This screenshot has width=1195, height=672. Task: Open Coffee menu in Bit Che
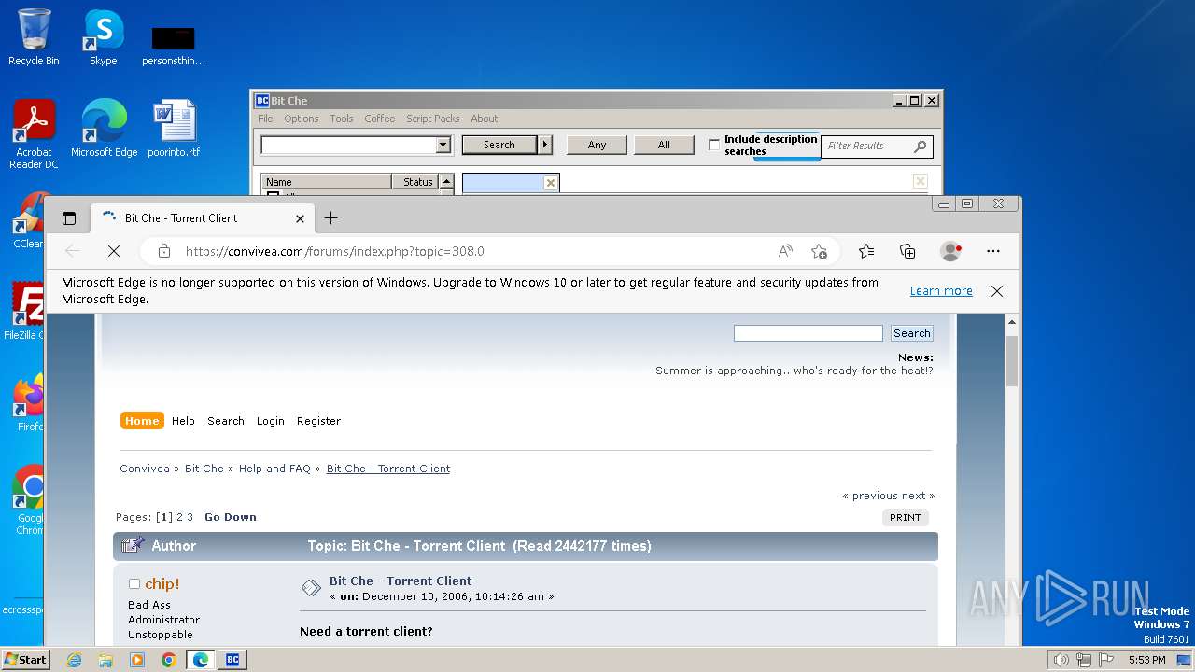pyautogui.click(x=380, y=119)
